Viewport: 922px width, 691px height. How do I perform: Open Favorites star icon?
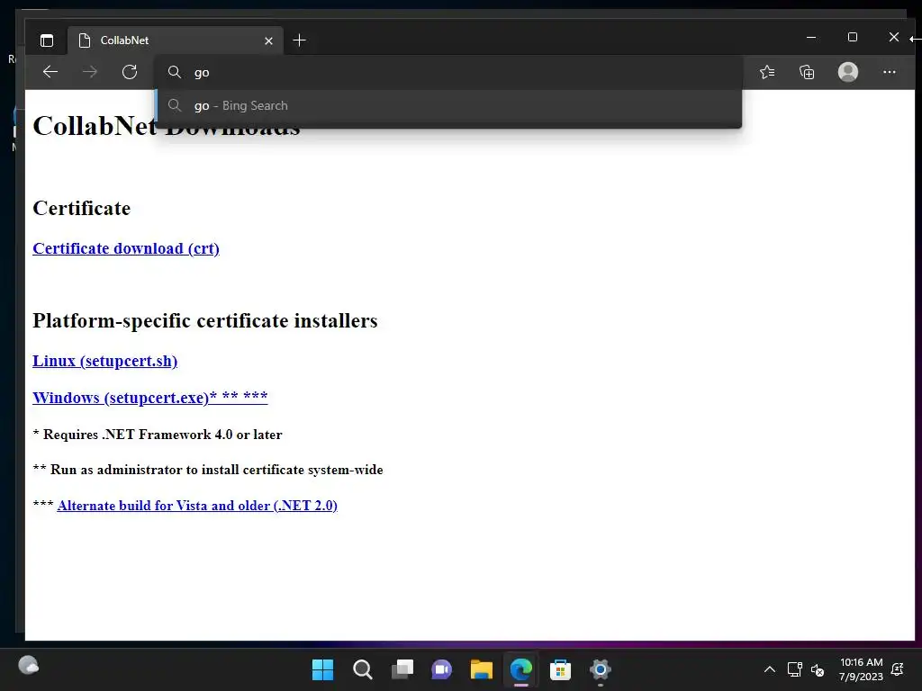click(x=767, y=72)
